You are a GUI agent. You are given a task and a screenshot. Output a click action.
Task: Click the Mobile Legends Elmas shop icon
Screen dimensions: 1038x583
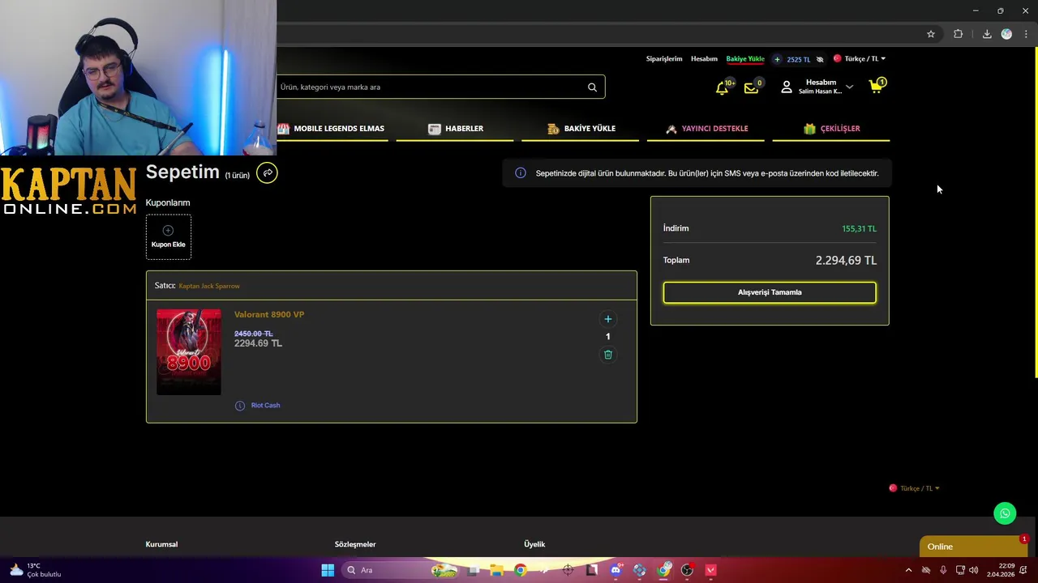pyautogui.click(x=283, y=129)
